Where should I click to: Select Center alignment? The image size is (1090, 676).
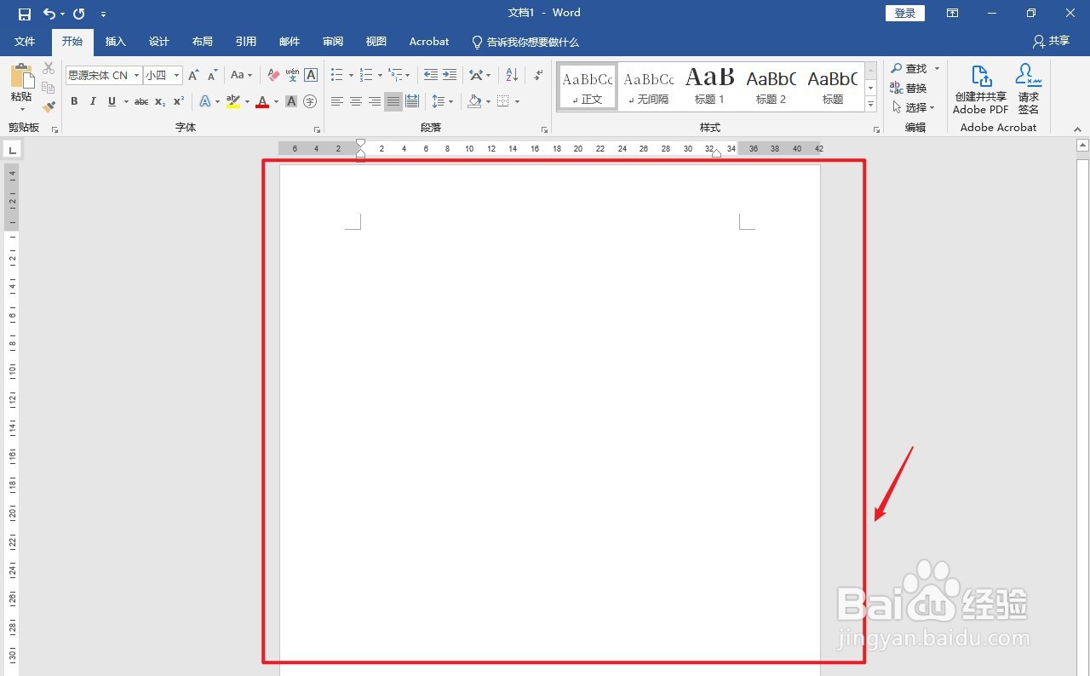(355, 101)
